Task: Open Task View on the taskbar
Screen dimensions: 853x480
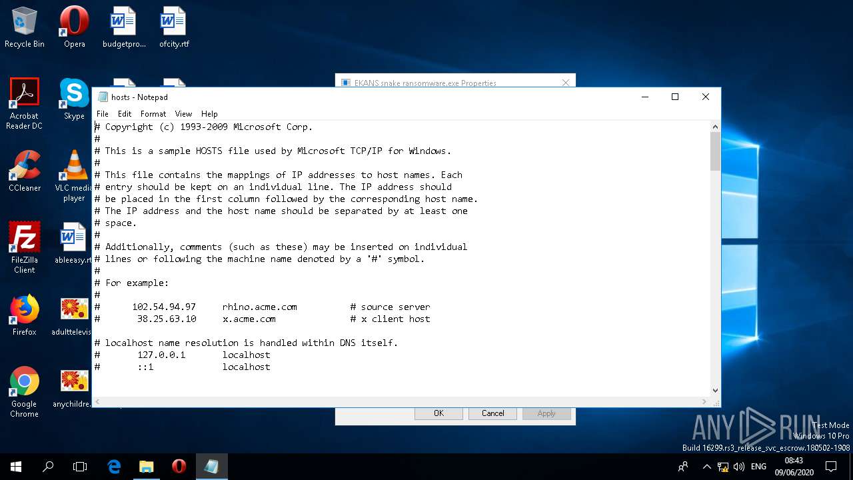Action: click(x=80, y=467)
